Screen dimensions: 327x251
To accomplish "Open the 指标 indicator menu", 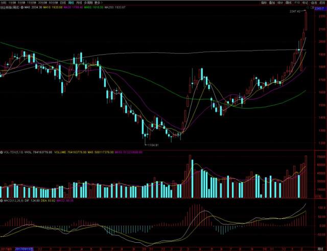I will click(x=264, y=3).
